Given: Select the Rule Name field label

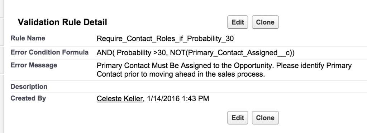Looking at the screenshot, I should 28,38.
